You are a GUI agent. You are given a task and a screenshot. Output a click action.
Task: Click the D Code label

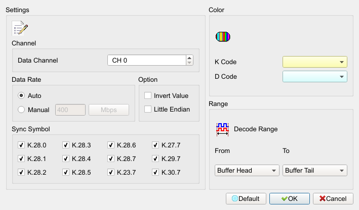pos(226,76)
